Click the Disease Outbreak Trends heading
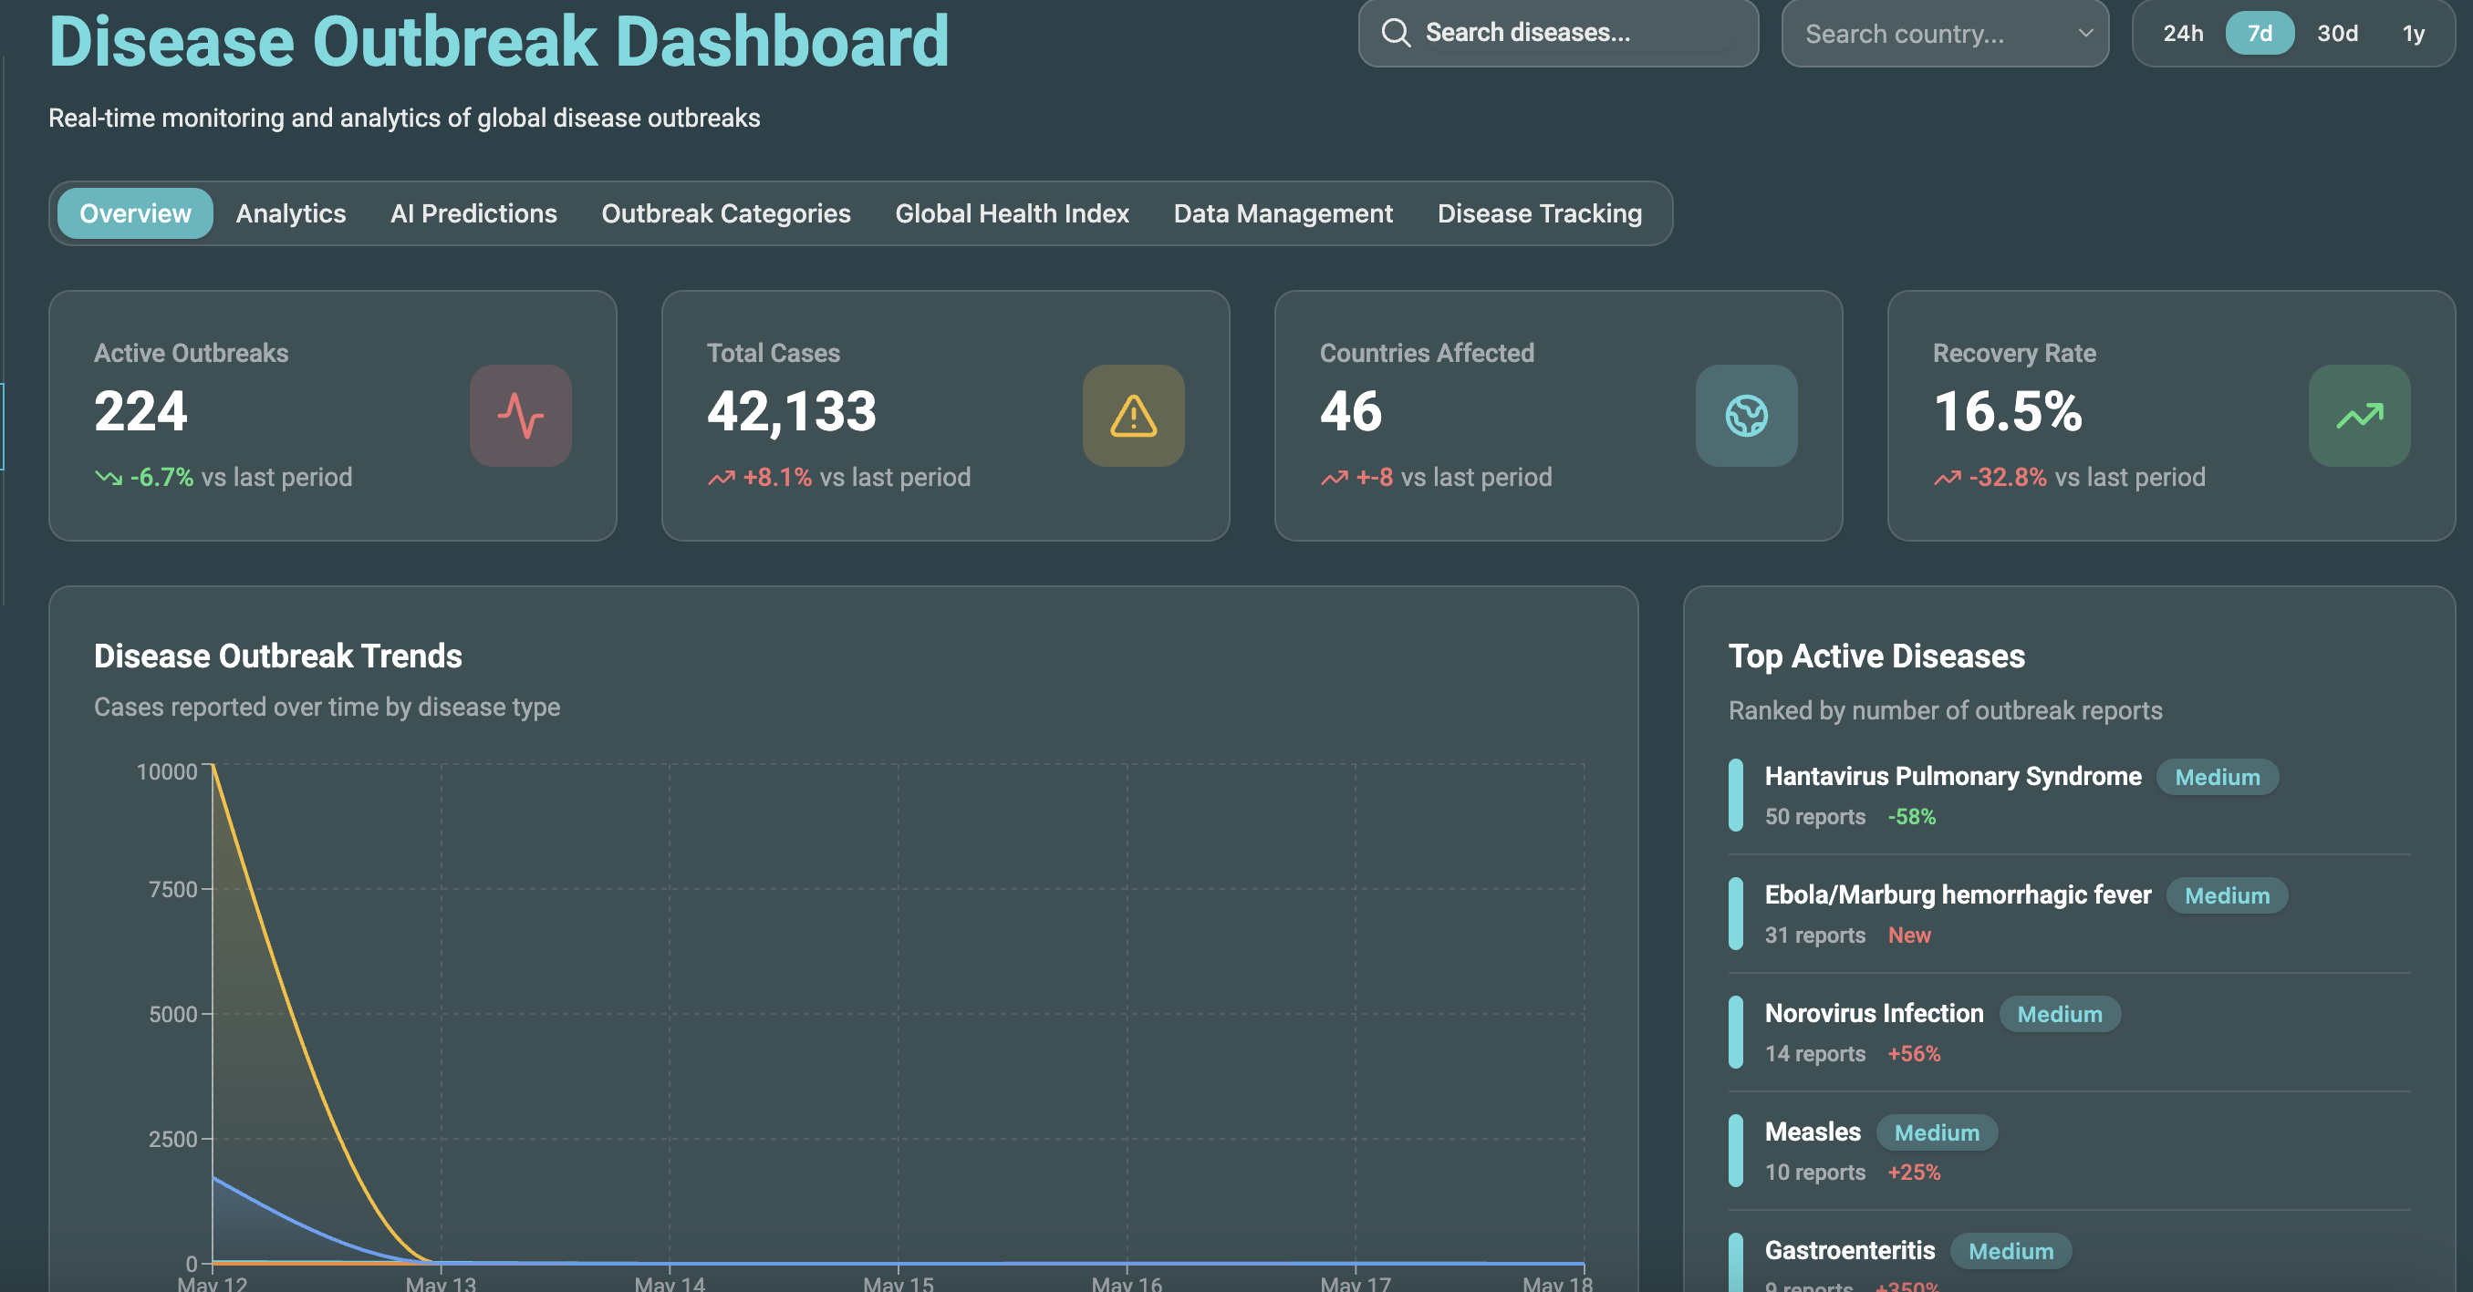 tap(277, 656)
